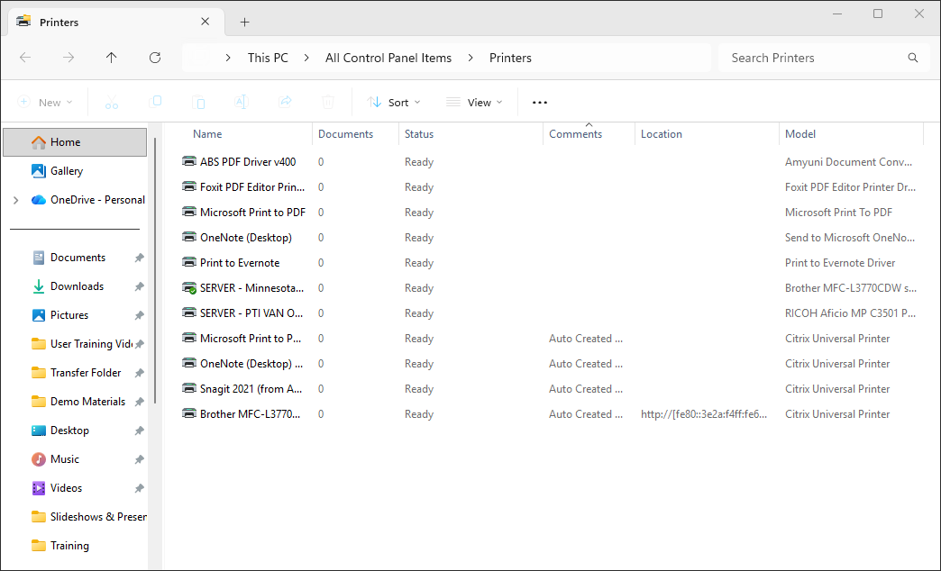941x571 pixels.
Task: Click navigation pane vertical scrollbar
Action: [155, 270]
